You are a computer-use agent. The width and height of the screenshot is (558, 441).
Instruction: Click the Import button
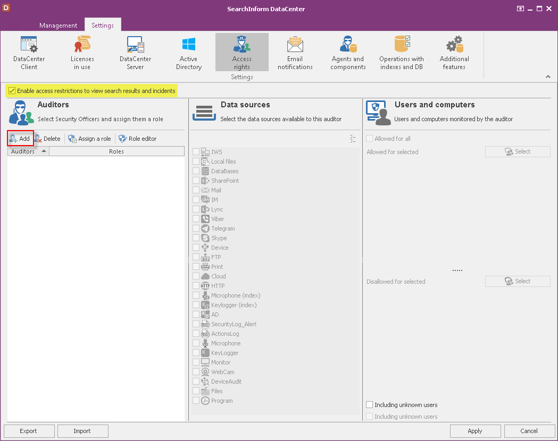[x=82, y=431]
